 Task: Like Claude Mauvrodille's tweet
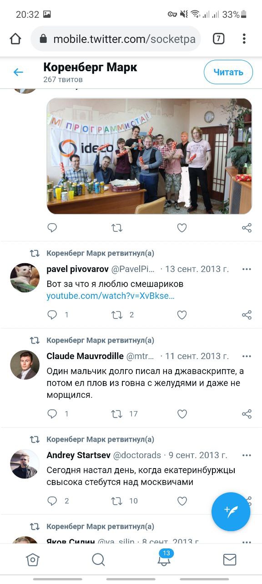(x=182, y=414)
